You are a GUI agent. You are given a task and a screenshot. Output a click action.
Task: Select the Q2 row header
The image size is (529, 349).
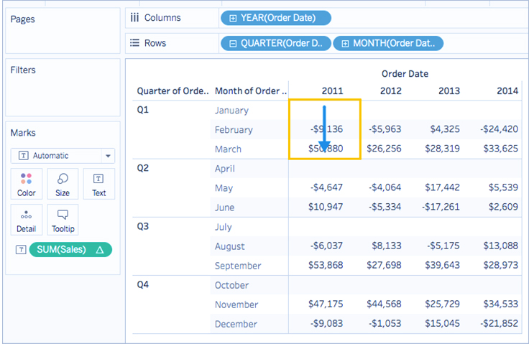(x=143, y=168)
